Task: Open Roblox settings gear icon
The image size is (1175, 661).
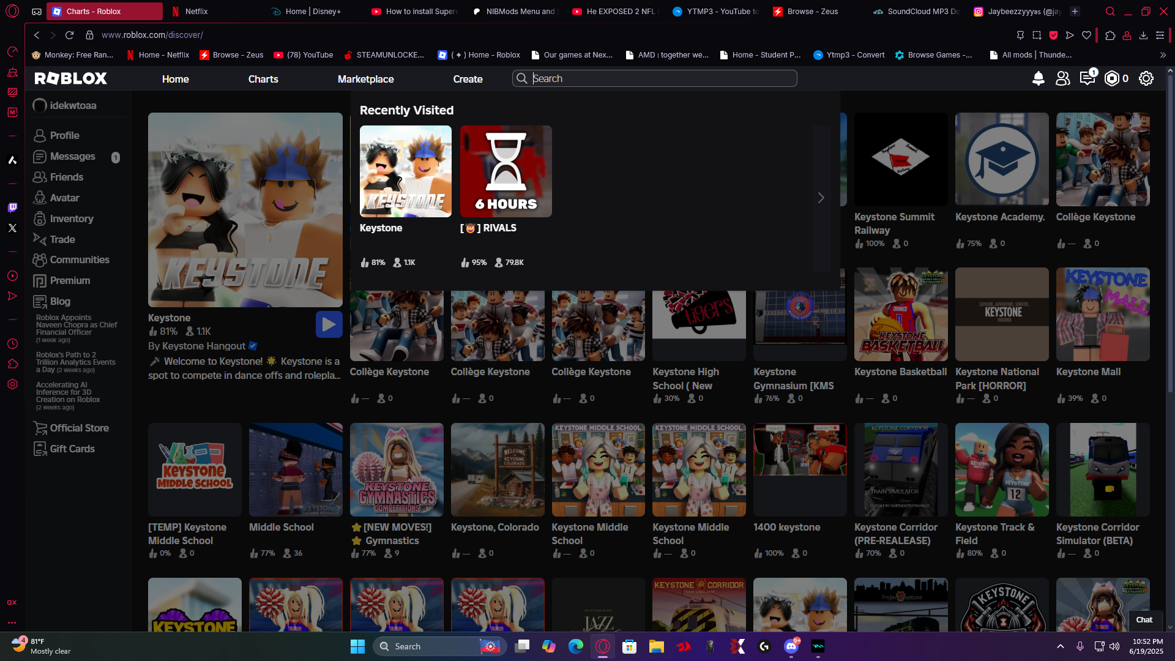Action: coord(1146,78)
